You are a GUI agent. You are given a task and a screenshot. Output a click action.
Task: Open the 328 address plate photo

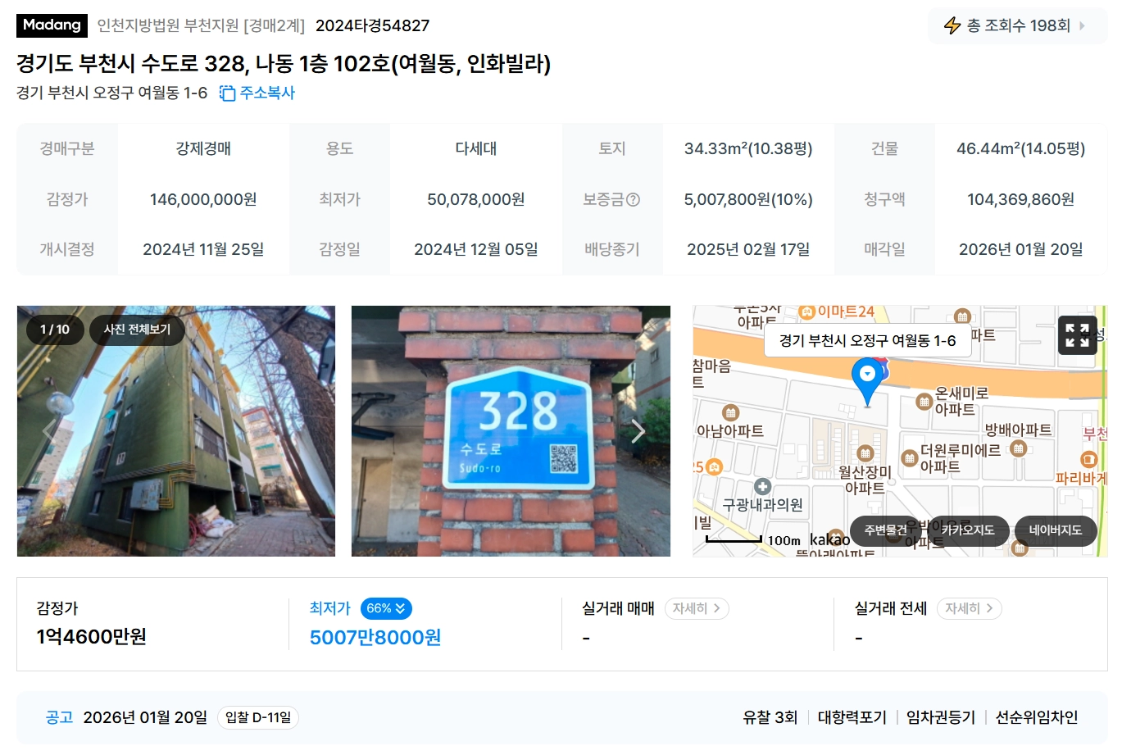[511, 431]
